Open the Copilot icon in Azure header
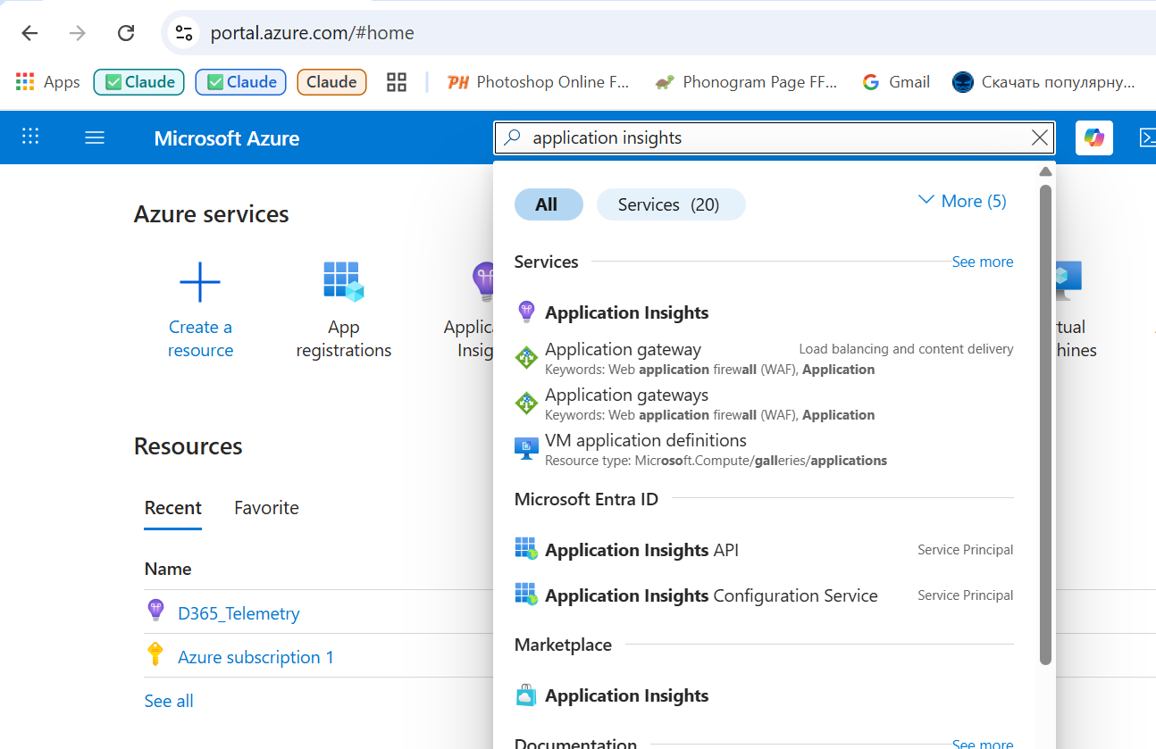This screenshot has height=749, width=1156. point(1094,137)
